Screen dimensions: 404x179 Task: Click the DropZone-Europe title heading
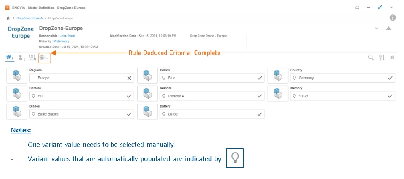pos(61,28)
